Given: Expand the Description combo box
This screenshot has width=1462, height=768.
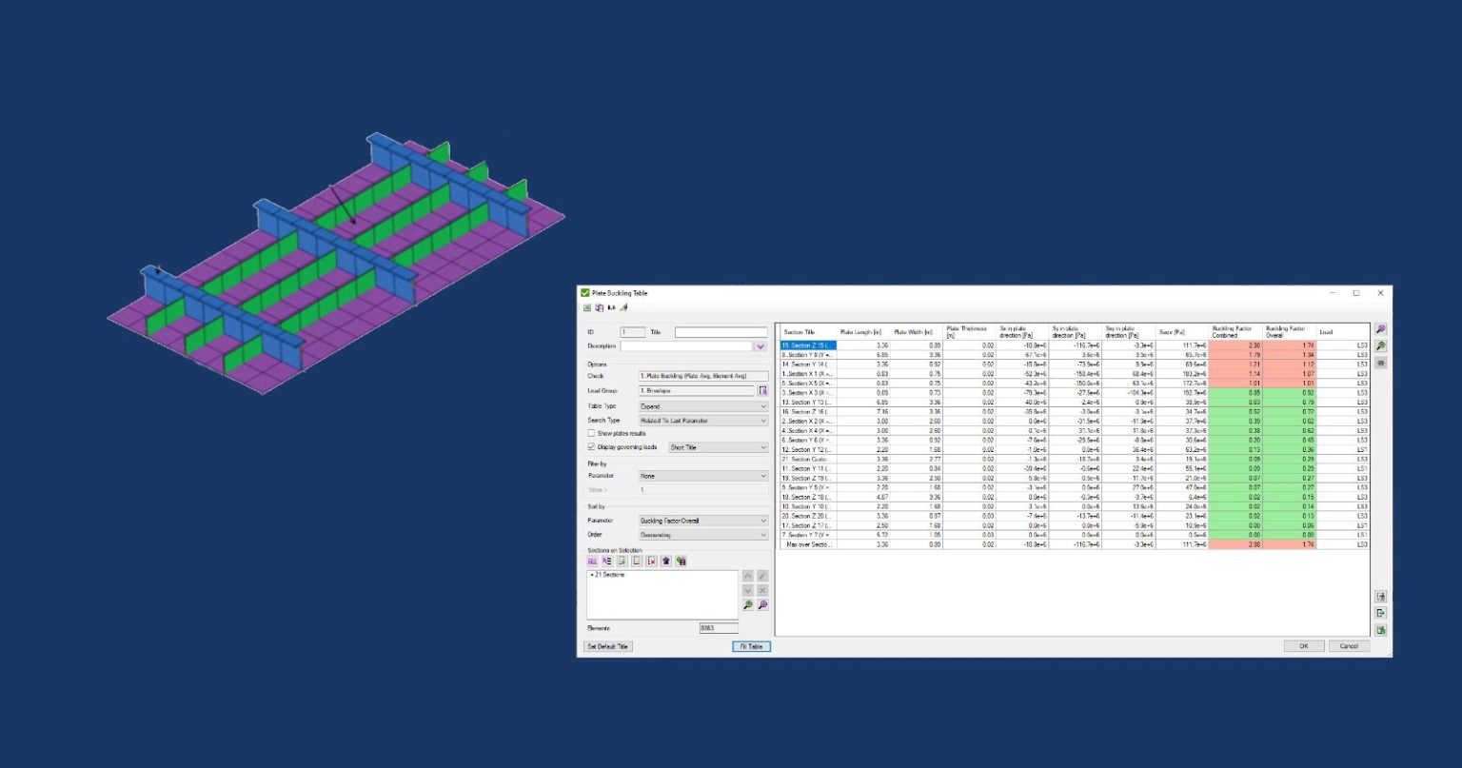Looking at the screenshot, I should pyautogui.click(x=762, y=345).
